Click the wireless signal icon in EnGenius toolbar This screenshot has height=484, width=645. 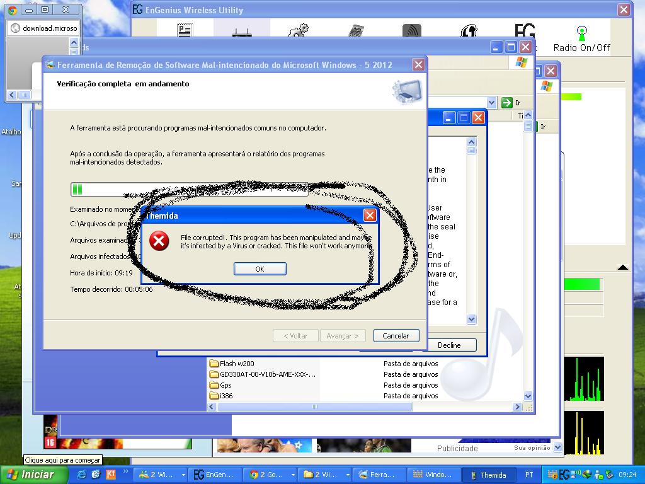tap(412, 30)
